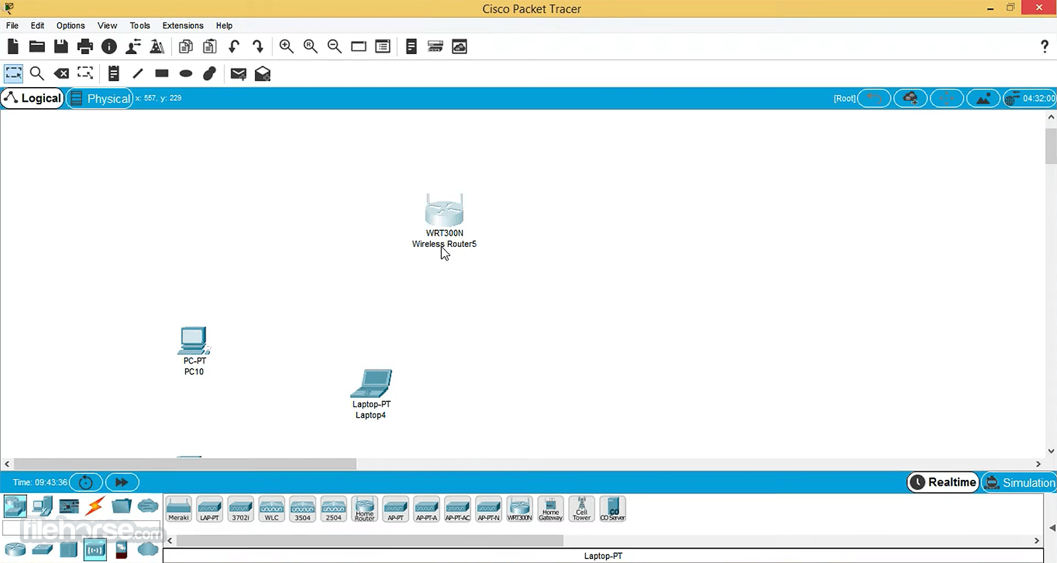Image resolution: width=1057 pixels, height=563 pixels.
Task: Open the Edit menu
Action: (x=38, y=26)
